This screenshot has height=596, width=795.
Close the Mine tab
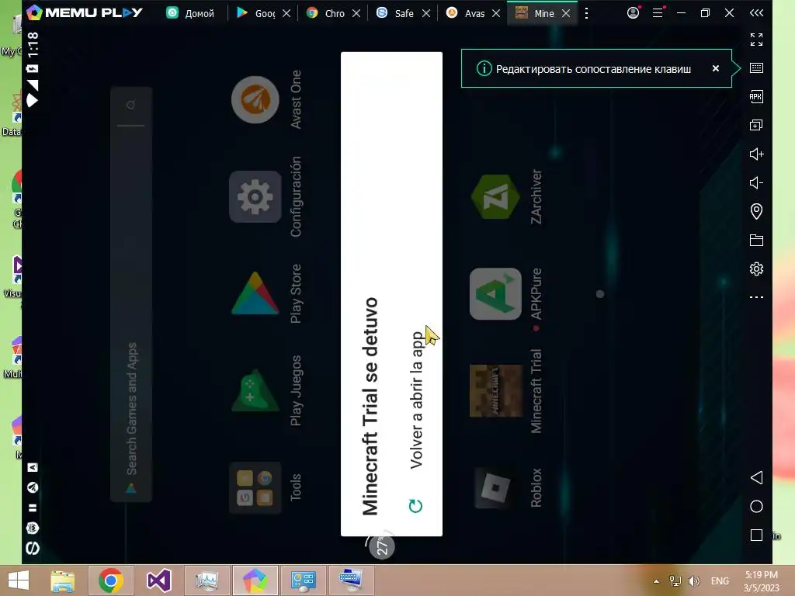click(566, 13)
